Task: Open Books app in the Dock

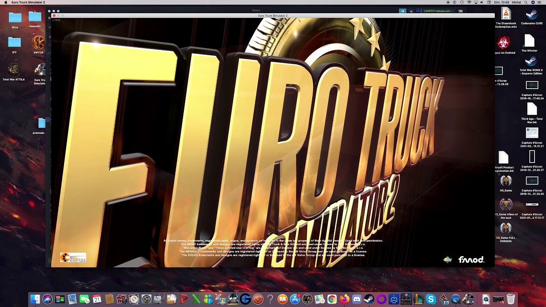Action: tap(282, 299)
